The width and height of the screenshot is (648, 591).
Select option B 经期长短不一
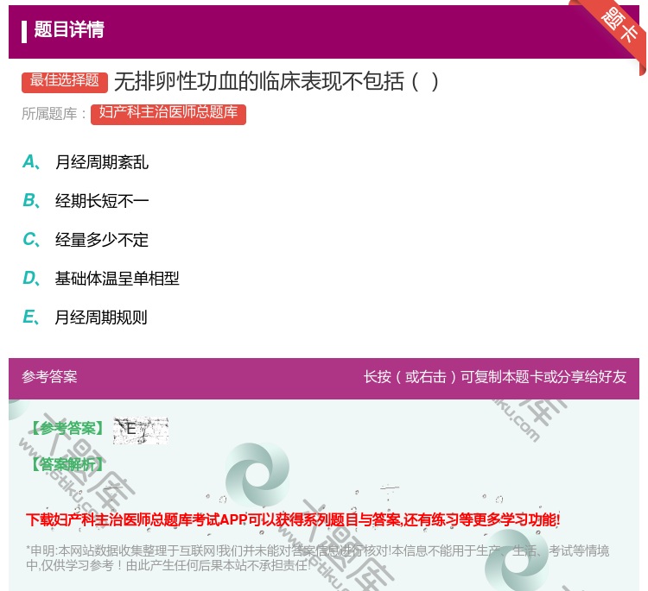click(x=101, y=201)
